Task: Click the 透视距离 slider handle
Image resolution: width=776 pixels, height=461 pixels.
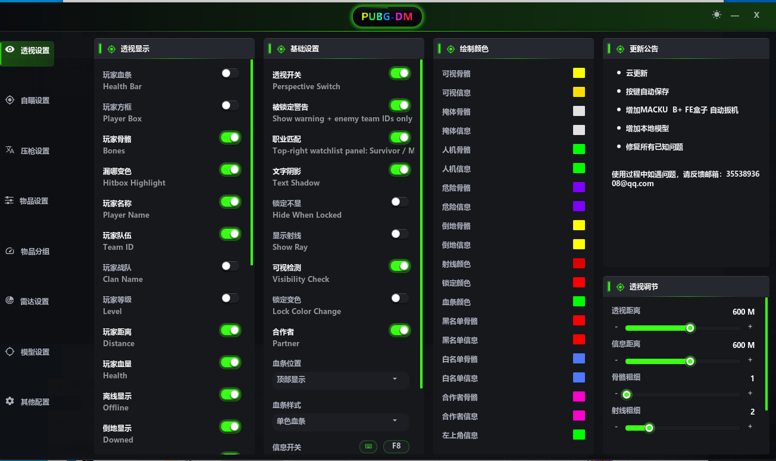Action: coord(690,328)
